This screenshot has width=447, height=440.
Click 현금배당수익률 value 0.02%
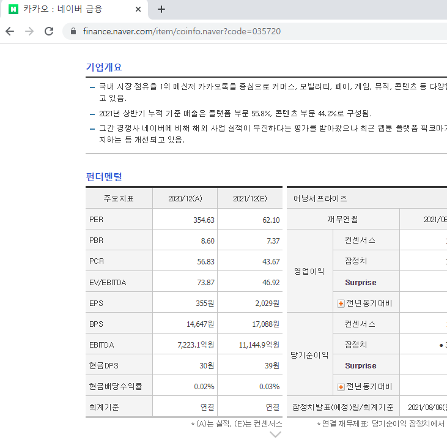tap(204, 387)
